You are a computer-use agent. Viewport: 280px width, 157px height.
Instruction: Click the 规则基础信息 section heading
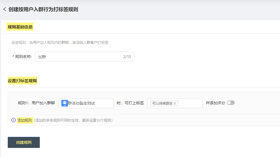pyautogui.click(x=20, y=27)
